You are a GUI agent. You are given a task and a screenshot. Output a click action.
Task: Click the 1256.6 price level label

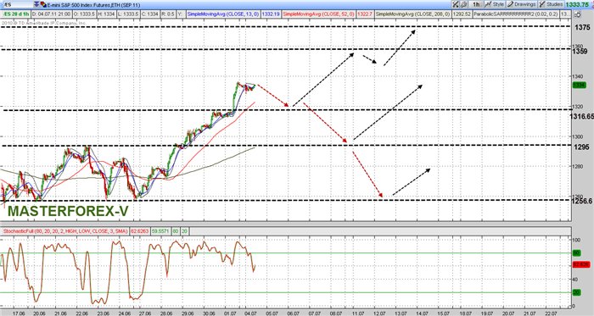[583, 201]
